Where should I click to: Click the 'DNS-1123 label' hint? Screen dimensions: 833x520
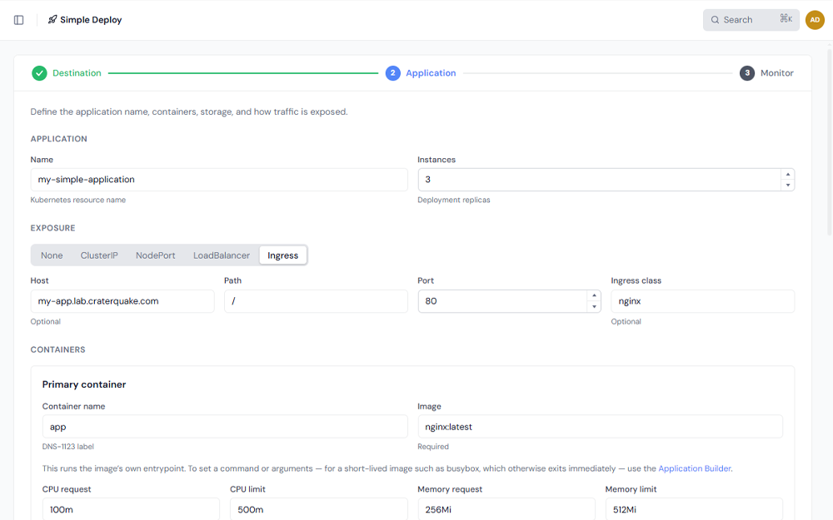(x=68, y=447)
